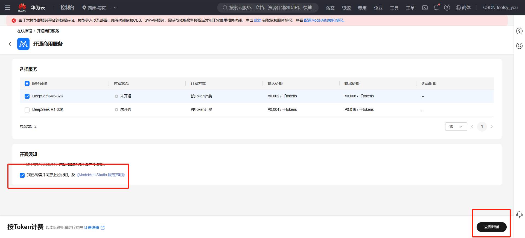Click the DeepSeek-V3-32K service name
The image size is (525, 238).
coord(48,96)
